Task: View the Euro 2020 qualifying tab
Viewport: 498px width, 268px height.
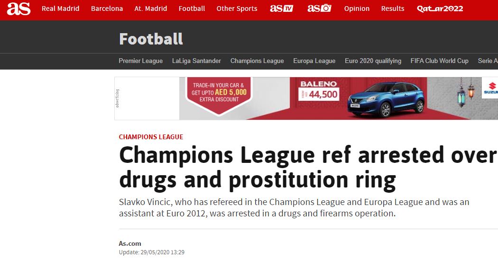Action: tap(373, 61)
